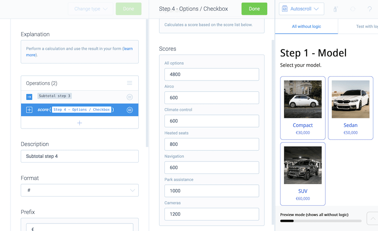This screenshot has height=231, width=378.
Task: Click the plus icon beside the score operation
Action: (29, 110)
